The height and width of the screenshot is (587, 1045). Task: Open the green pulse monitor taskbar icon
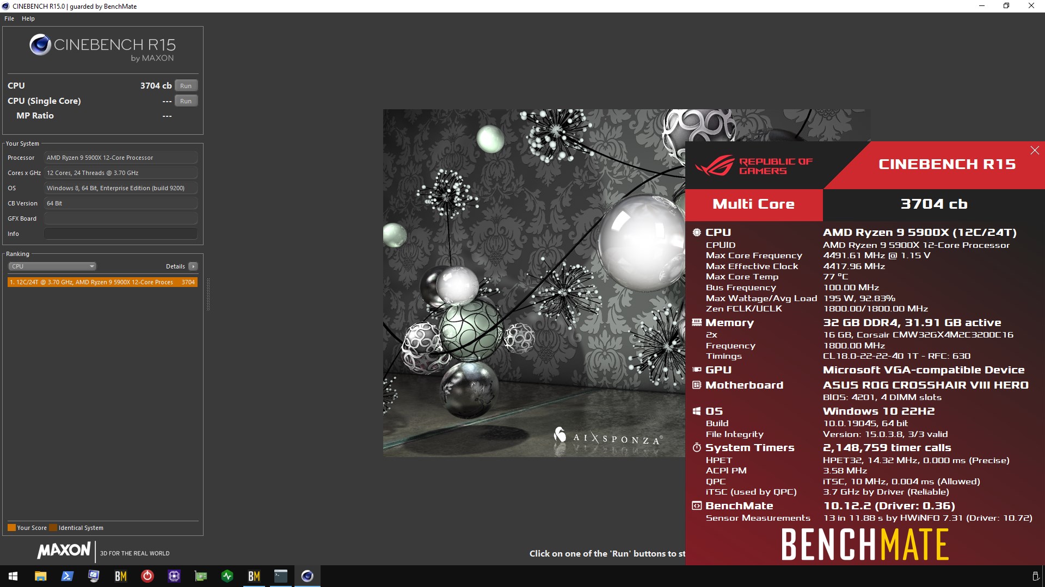[x=227, y=576]
